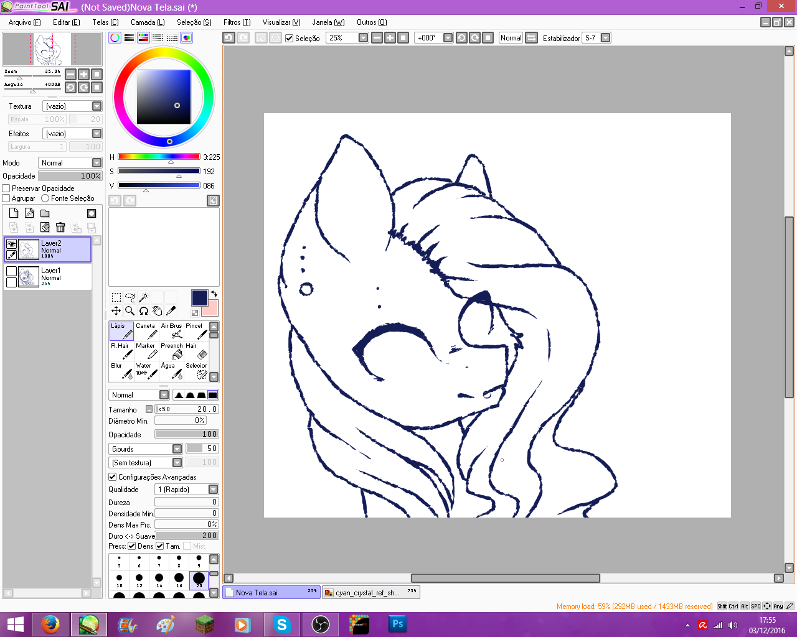Enable the Agrupar checkbox

point(6,198)
